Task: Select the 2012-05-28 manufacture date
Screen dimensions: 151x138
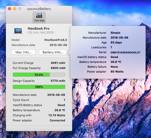Action: pyautogui.click(x=58, y=45)
